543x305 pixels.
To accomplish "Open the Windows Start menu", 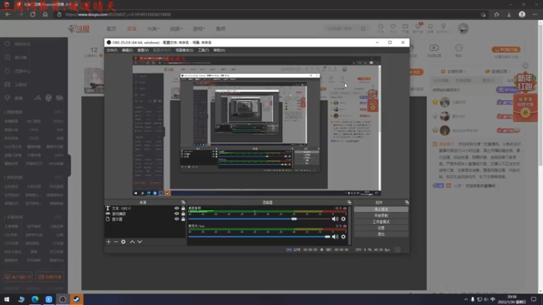I will tap(7, 300).
